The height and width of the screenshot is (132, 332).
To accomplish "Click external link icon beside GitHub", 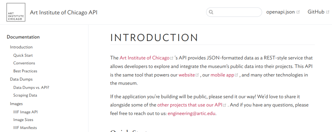I will tap(328, 12).
